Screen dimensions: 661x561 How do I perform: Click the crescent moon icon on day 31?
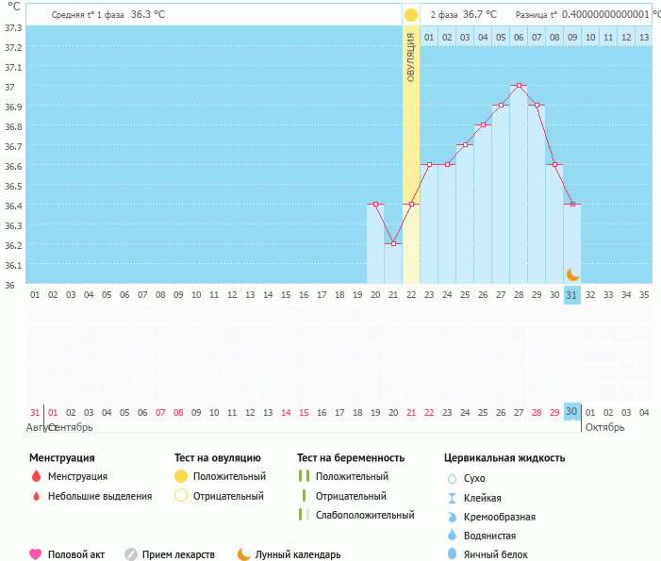click(572, 273)
